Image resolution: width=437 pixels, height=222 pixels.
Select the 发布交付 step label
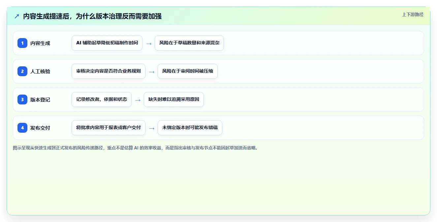point(40,128)
